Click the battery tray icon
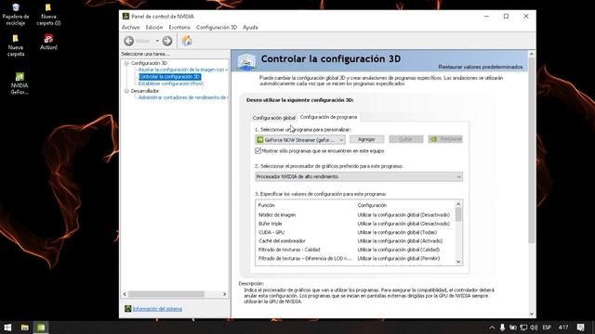Viewport: 595px width, 334px height. (513, 328)
